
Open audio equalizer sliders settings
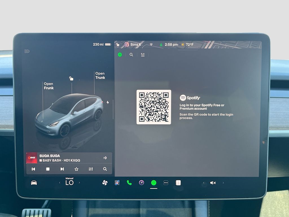pyautogui.click(x=91, y=169)
